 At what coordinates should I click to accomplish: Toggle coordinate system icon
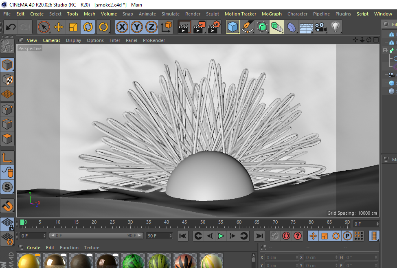(167, 27)
